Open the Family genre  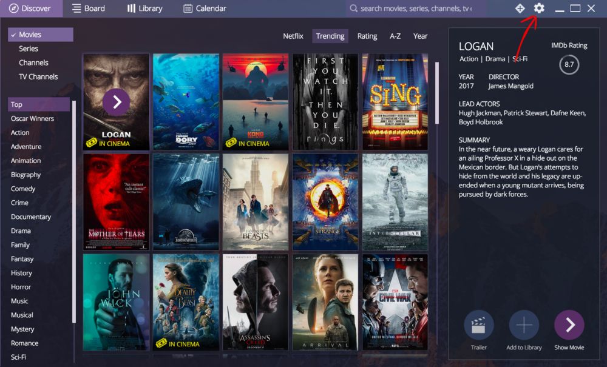(20, 245)
